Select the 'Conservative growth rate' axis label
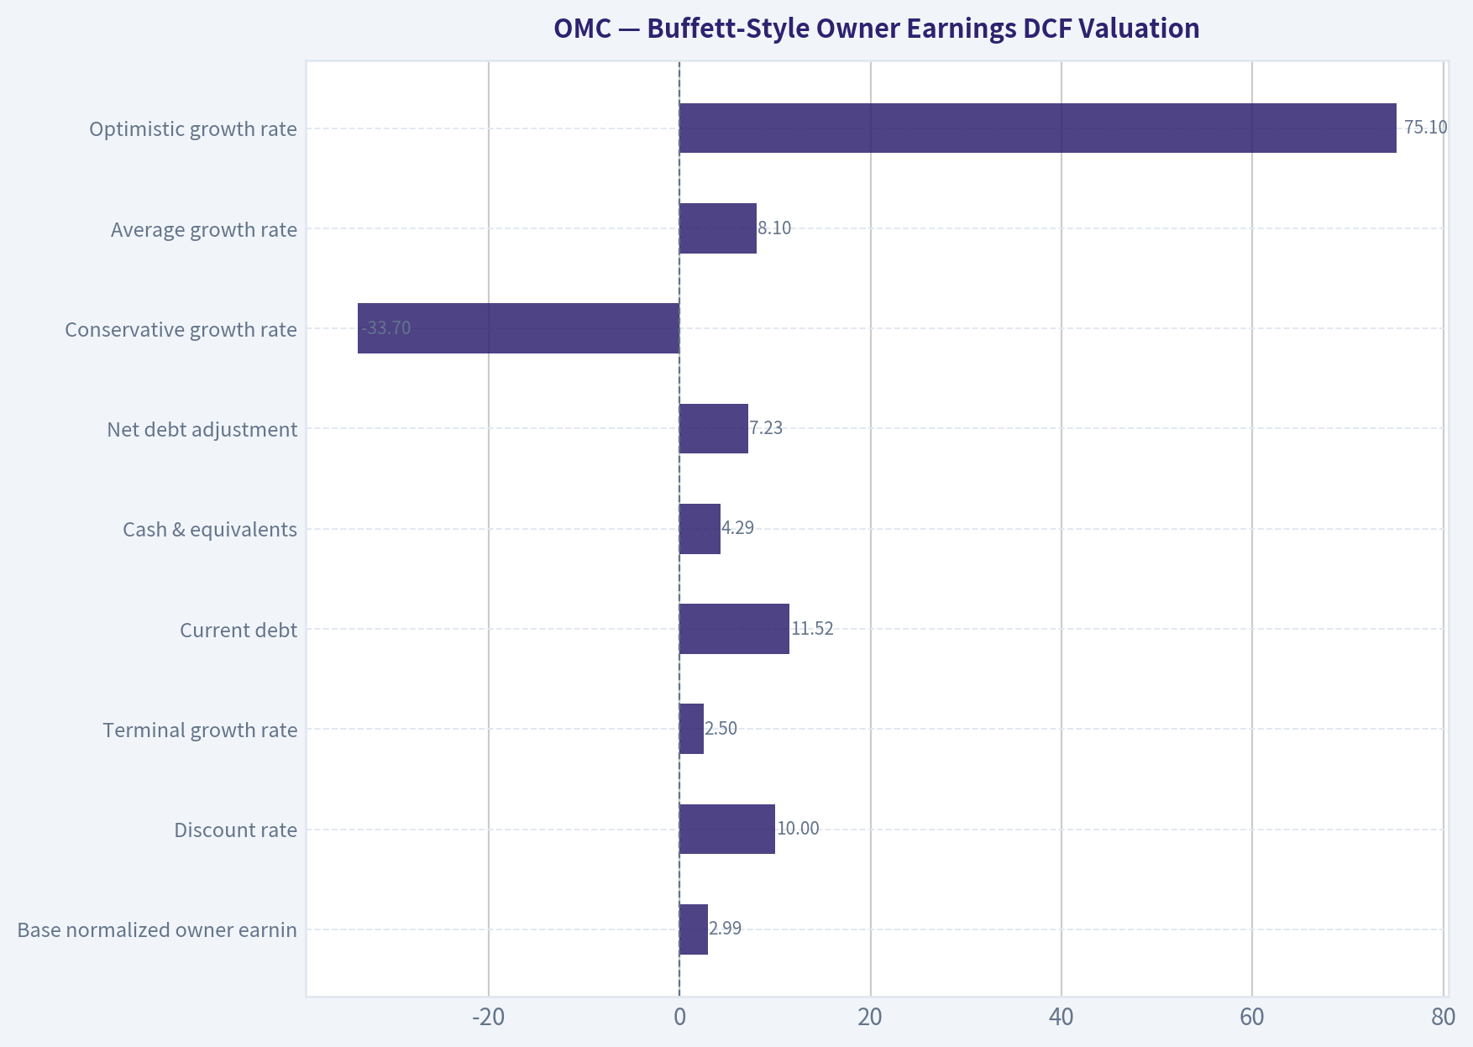The height and width of the screenshot is (1047, 1473). pyautogui.click(x=181, y=329)
